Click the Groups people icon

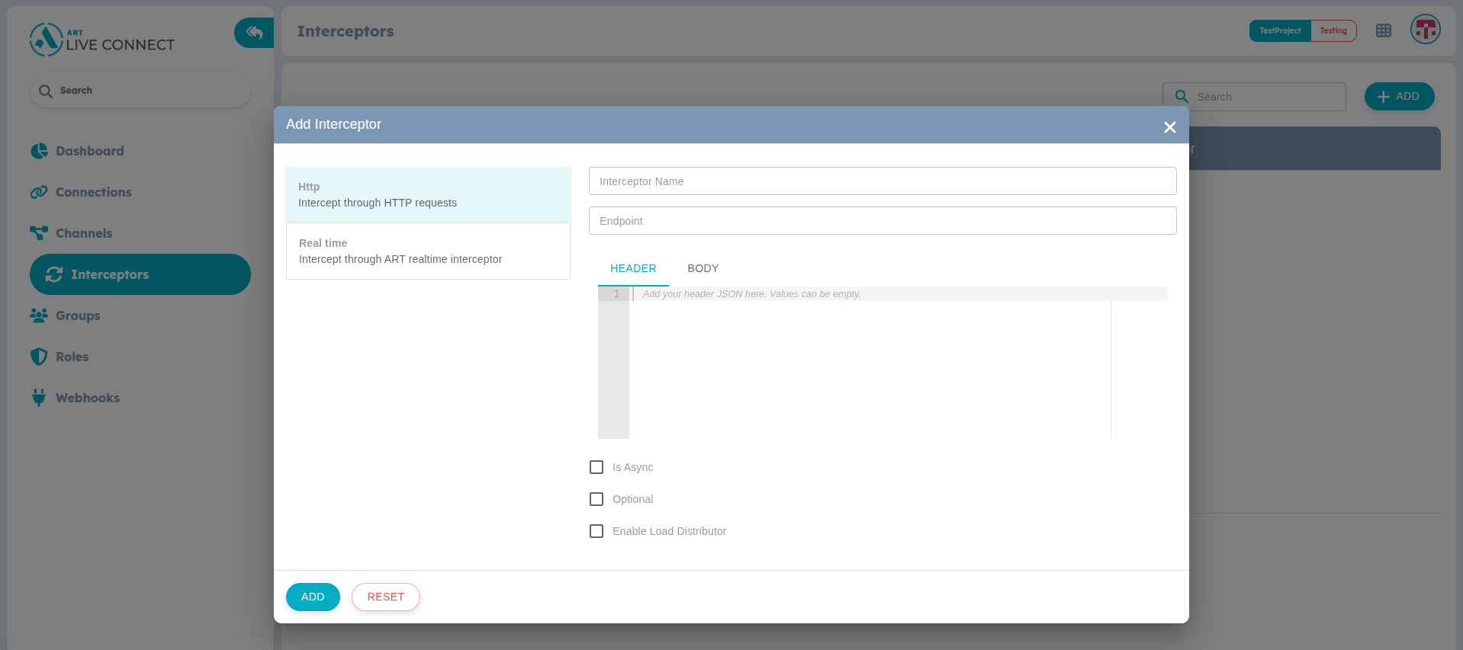click(x=39, y=315)
